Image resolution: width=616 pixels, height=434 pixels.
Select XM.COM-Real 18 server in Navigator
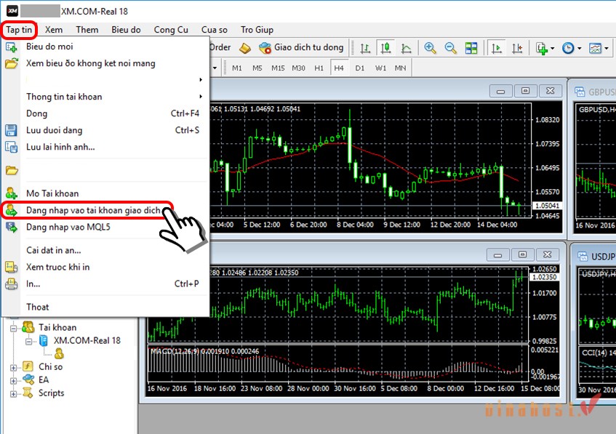point(87,340)
